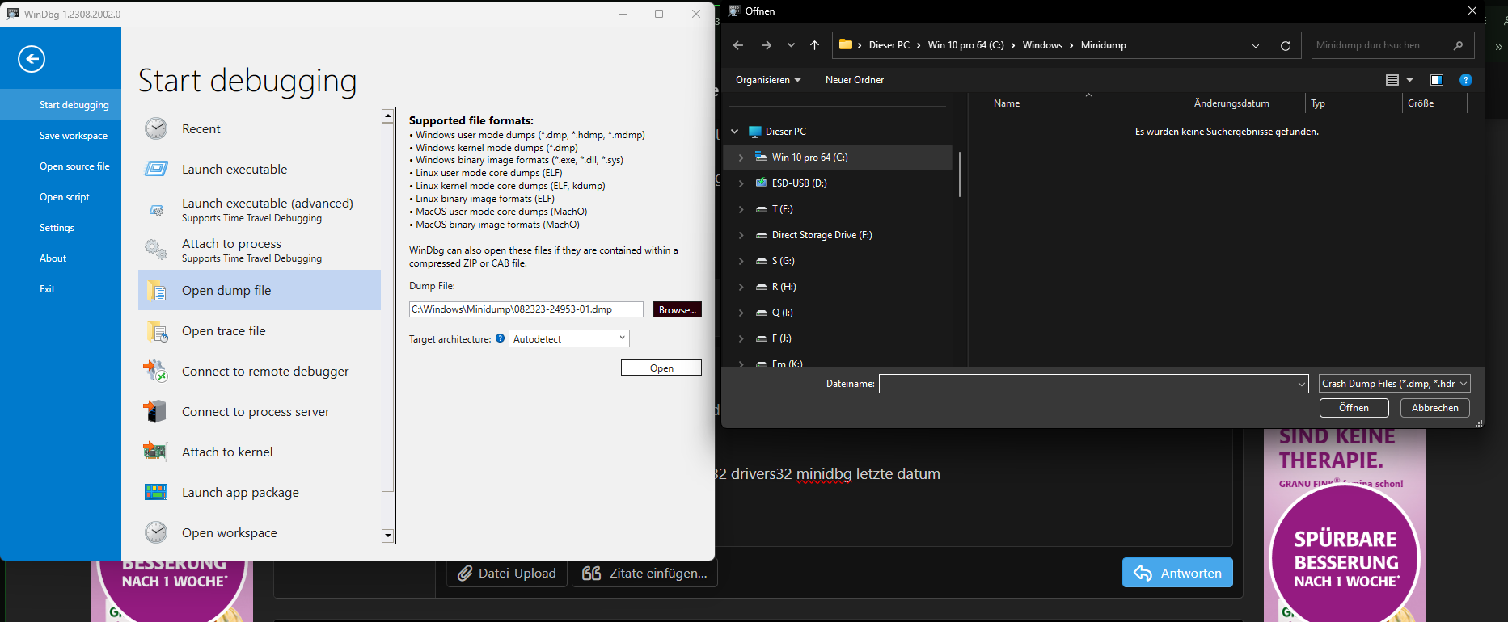Image resolution: width=1508 pixels, height=622 pixels.
Task: Click the Launch executable icon
Action: [156, 169]
